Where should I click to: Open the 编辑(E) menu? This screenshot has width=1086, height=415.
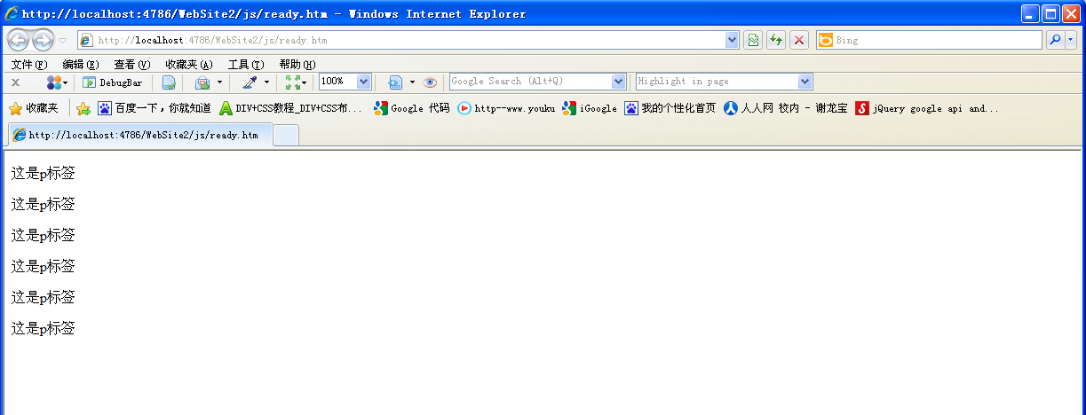tap(81, 65)
